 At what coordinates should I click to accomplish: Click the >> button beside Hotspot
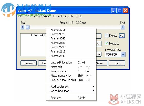point(99,44)
